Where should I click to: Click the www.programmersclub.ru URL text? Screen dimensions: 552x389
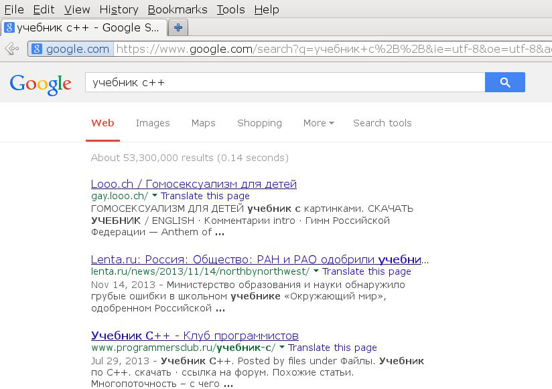pyautogui.click(x=183, y=348)
